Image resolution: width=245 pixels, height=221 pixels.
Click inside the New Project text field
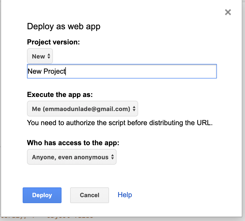pos(122,71)
